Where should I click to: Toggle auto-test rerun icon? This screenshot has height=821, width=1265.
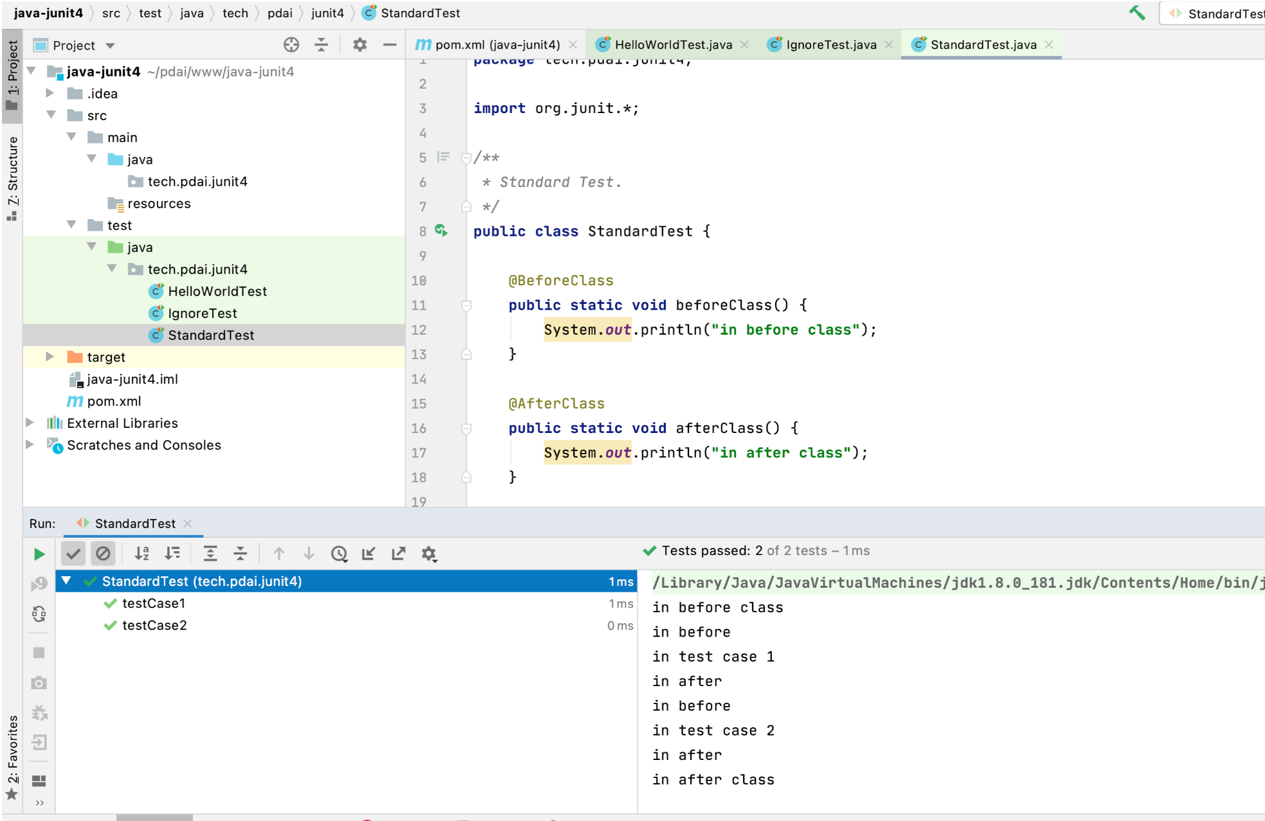pos(39,614)
